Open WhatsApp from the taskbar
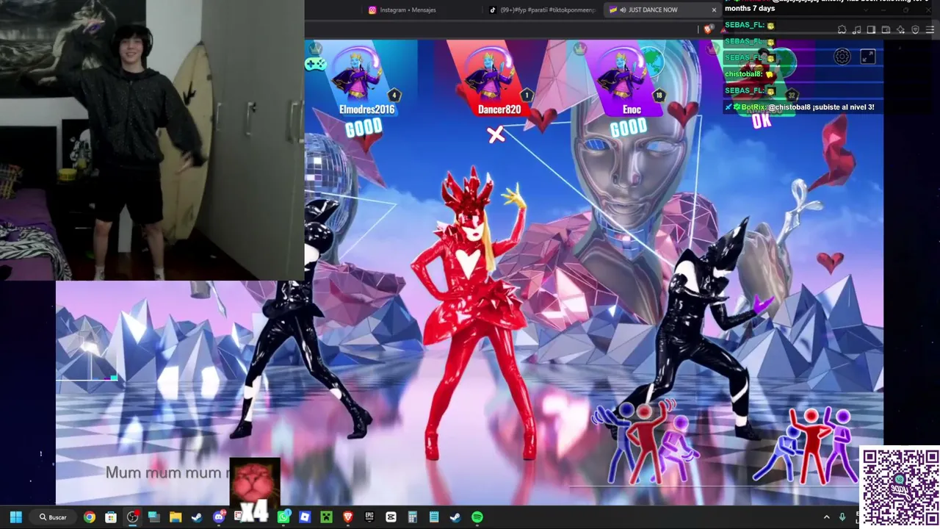940x529 pixels. [x=283, y=517]
